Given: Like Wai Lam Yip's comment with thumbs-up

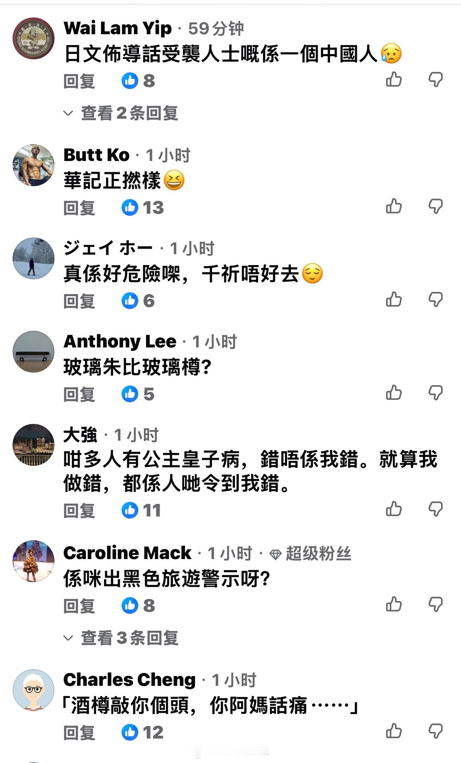Looking at the screenshot, I should [394, 80].
